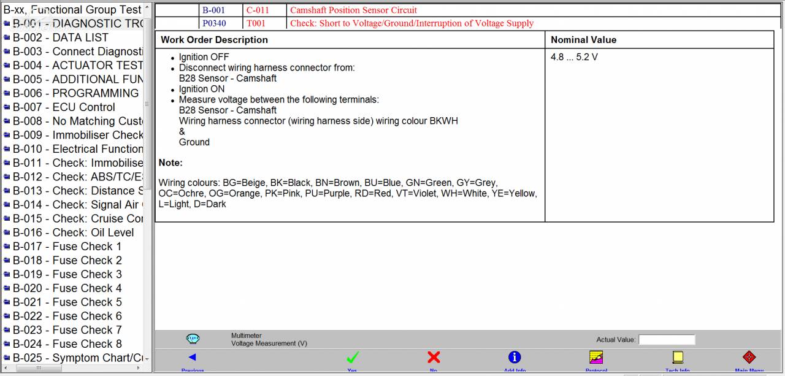Image resolution: width=785 pixels, height=376 pixels.
Task: Open B-001 DIAGNOSTIC TROUBLE tree entry
Action: tap(78, 23)
